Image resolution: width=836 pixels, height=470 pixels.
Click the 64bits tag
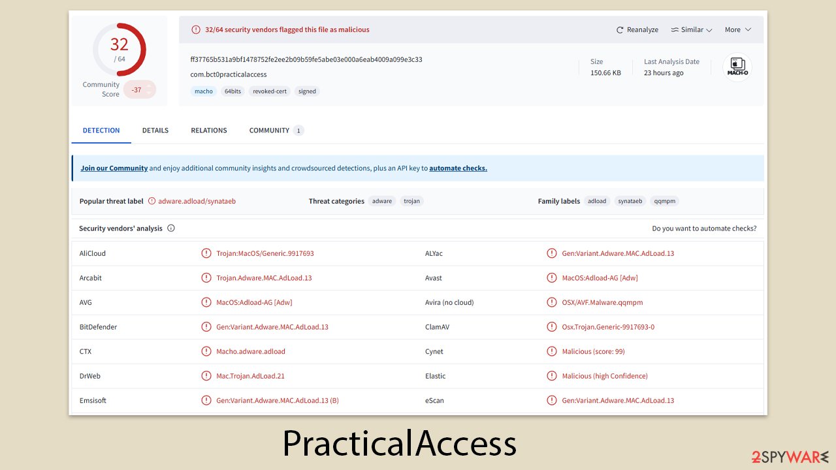click(x=233, y=91)
